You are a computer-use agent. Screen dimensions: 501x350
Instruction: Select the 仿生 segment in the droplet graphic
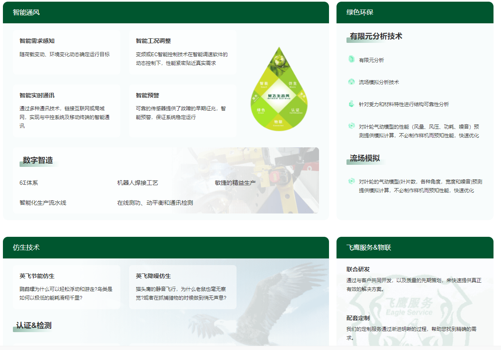point(292,84)
